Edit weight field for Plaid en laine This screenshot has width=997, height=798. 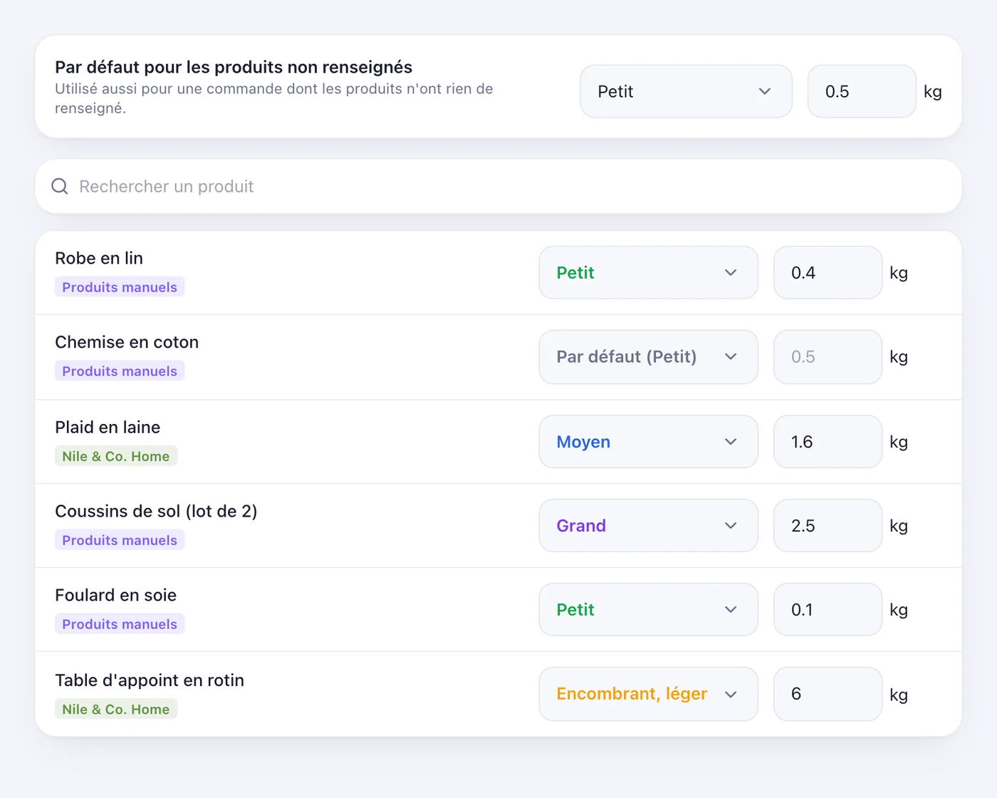[828, 442]
